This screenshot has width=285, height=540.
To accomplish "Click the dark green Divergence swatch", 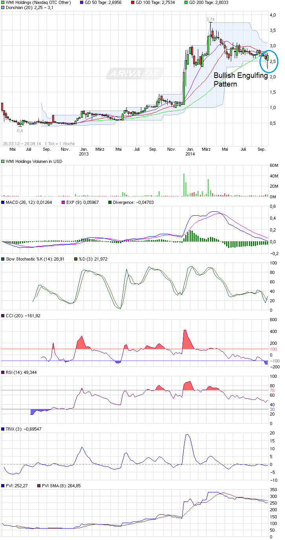I will pyautogui.click(x=110, y=203).
